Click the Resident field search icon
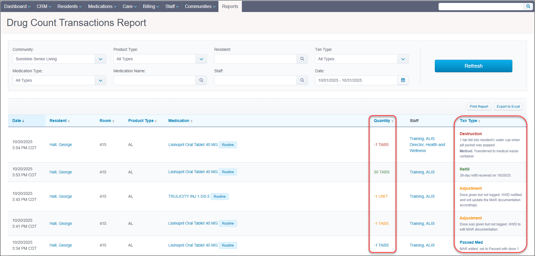Viewport: 535px width, 256px height. 302,59
